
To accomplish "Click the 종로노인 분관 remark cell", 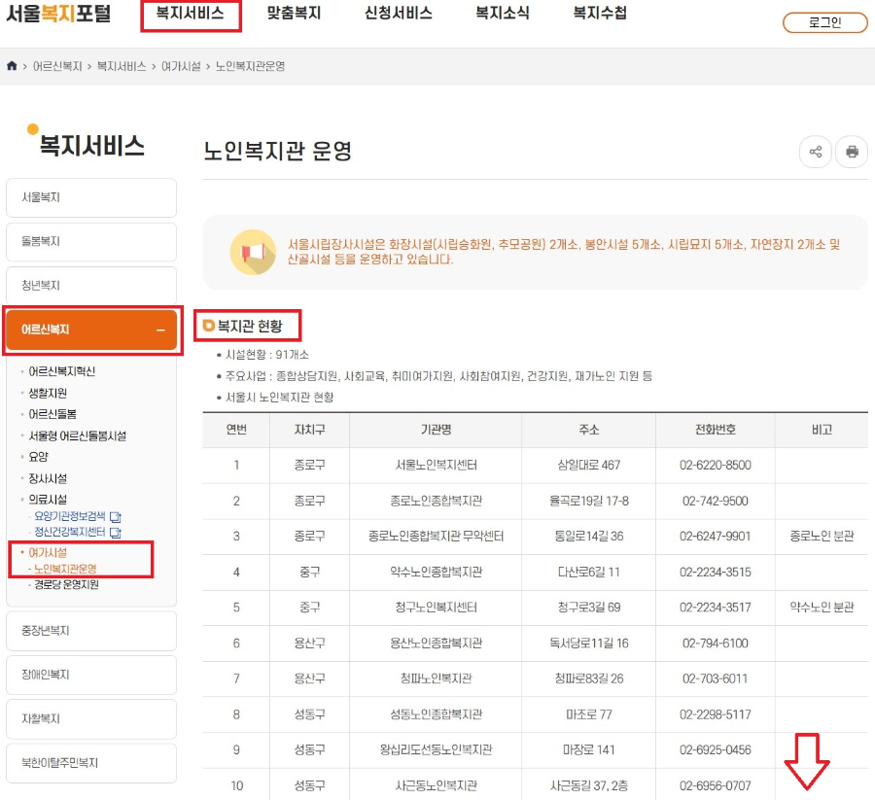I will pos(822,537).
